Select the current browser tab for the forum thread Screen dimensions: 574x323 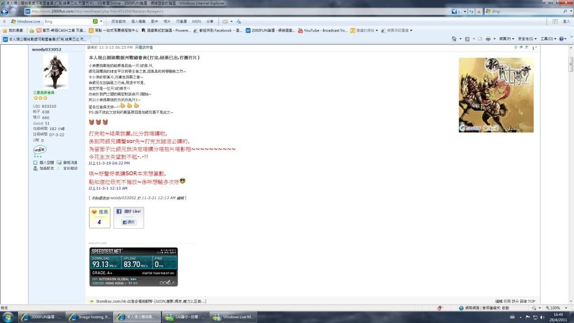click(x=46, y=39)
